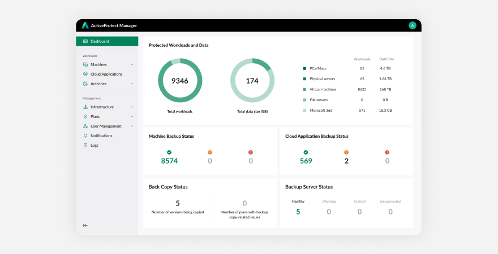Open the user avatar in top bar

click(412, 25)
